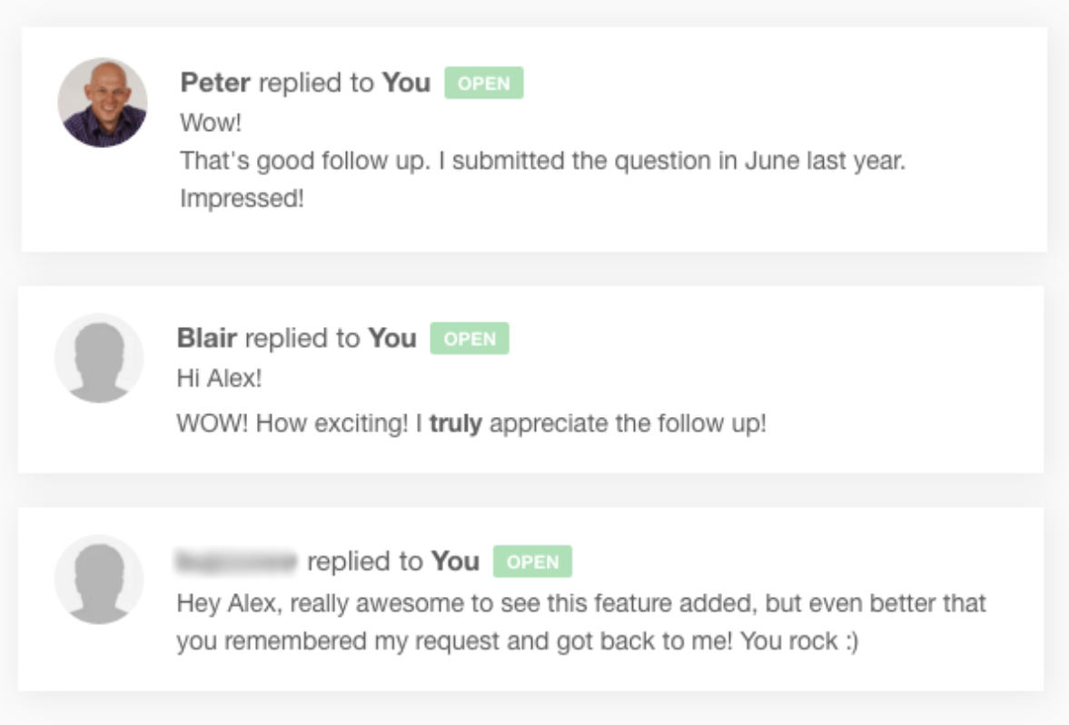
Task: Click "You" in Peter's reply header
Action: pyautogui.click(x=406, y=83)
